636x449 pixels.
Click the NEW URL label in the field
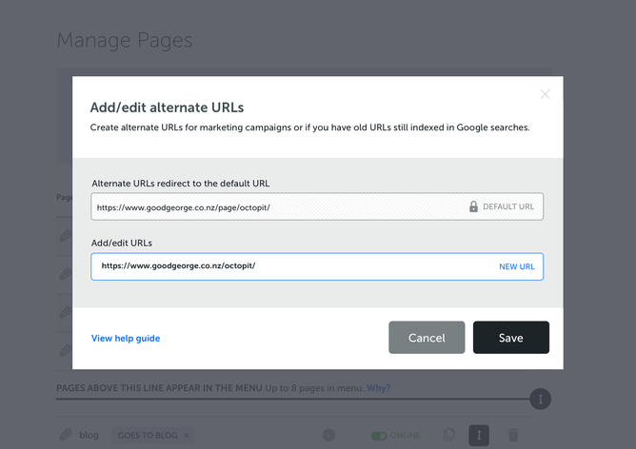(516, 267)
